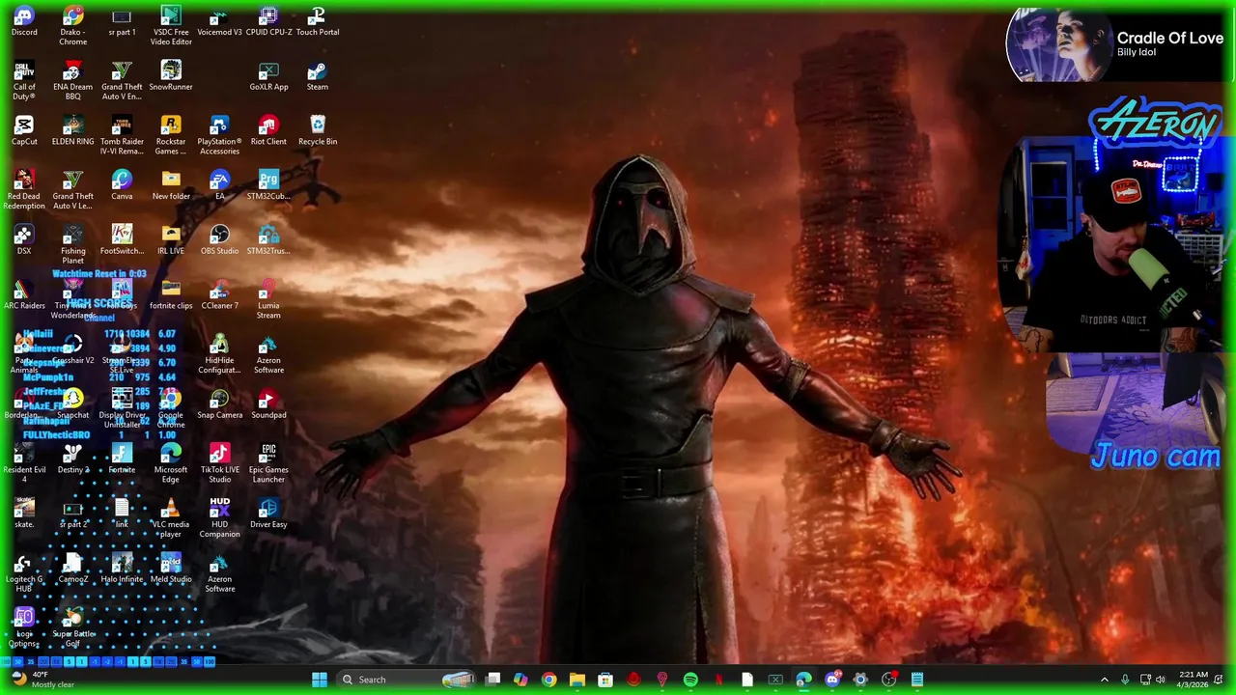Image resolution: width=1236 pixels, height=695 pixels.
Task: Launch HUD Companion desktop icon
Action: [219, 519]
